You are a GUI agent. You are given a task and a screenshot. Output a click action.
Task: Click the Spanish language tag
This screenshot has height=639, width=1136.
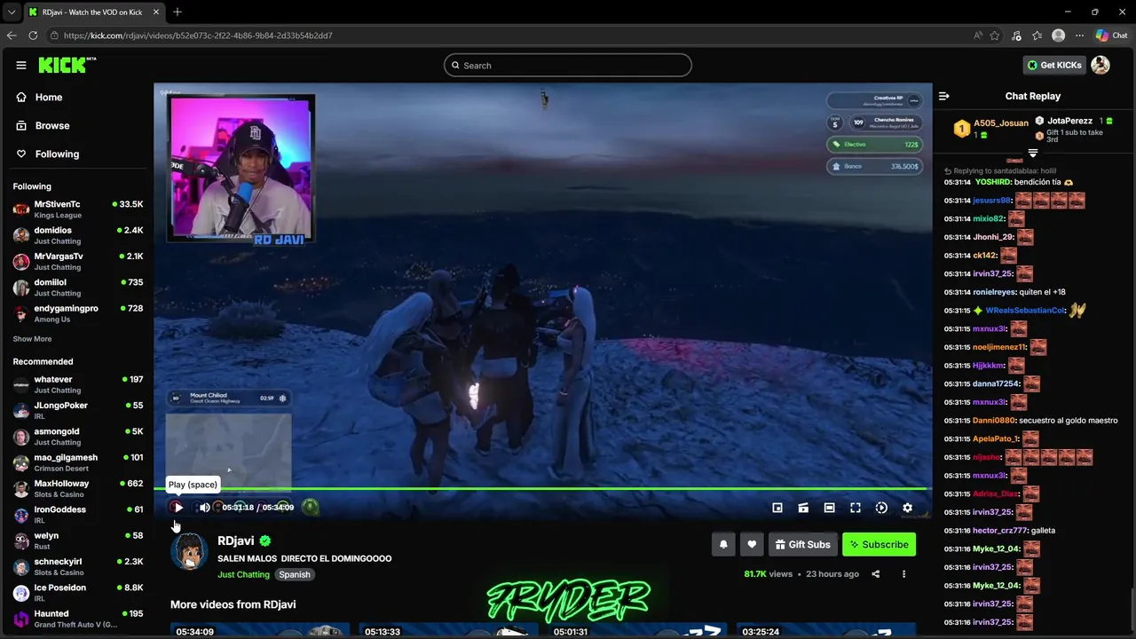pos(295,574)
